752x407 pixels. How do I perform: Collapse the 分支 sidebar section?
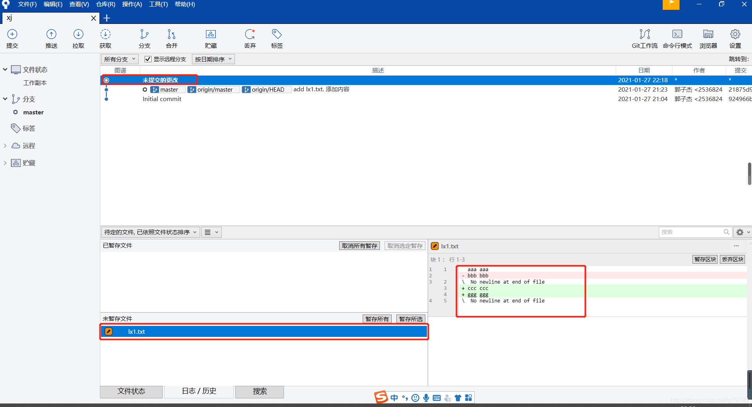(x=5, y=99)
